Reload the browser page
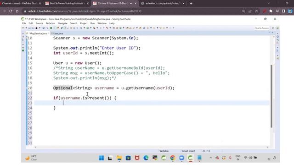Image resolution: width=294 pixels, height=165 pixels. click(11, 11)
